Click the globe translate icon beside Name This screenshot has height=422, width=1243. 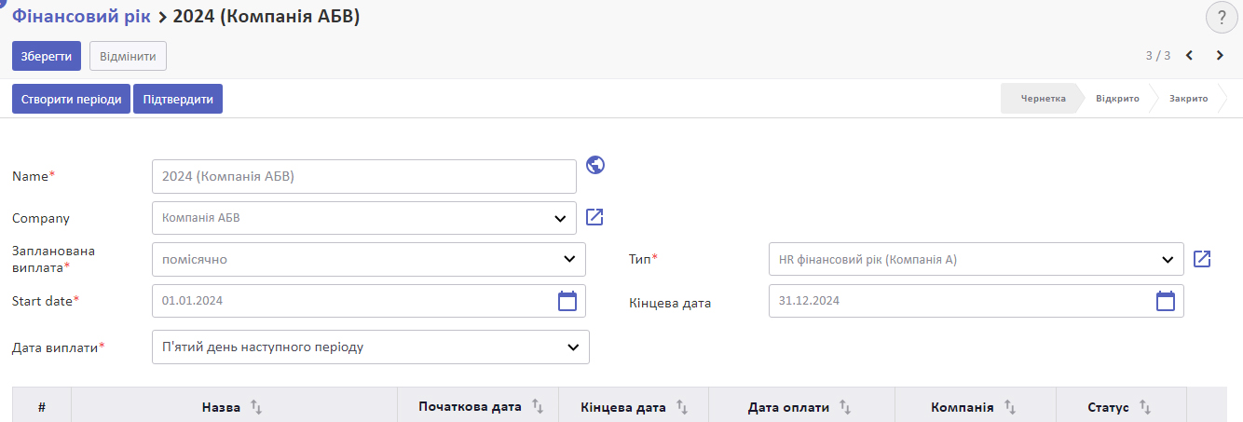pyautogui.click(x=596, y=165)
